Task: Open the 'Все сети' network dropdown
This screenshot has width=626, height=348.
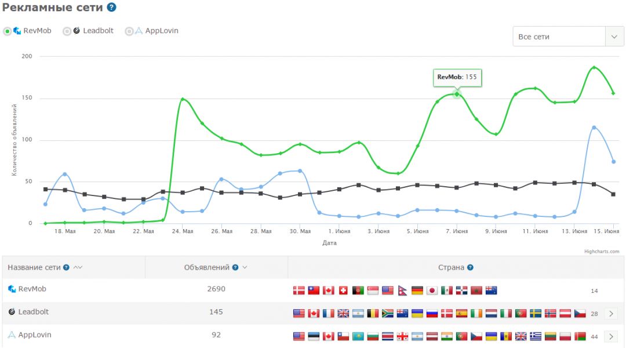Action: point(567,37)
